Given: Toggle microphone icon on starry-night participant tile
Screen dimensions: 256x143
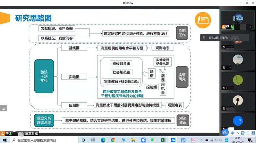Looking at the screenshot, I should point(231,27).
